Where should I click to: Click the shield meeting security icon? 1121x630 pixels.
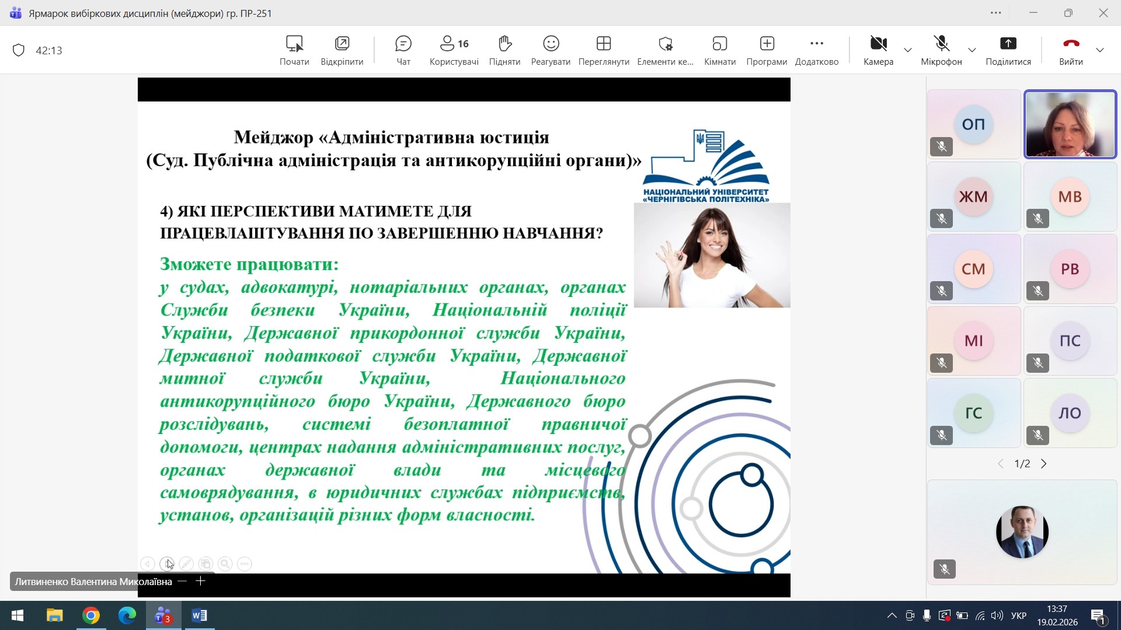click(x=19, y=50)
